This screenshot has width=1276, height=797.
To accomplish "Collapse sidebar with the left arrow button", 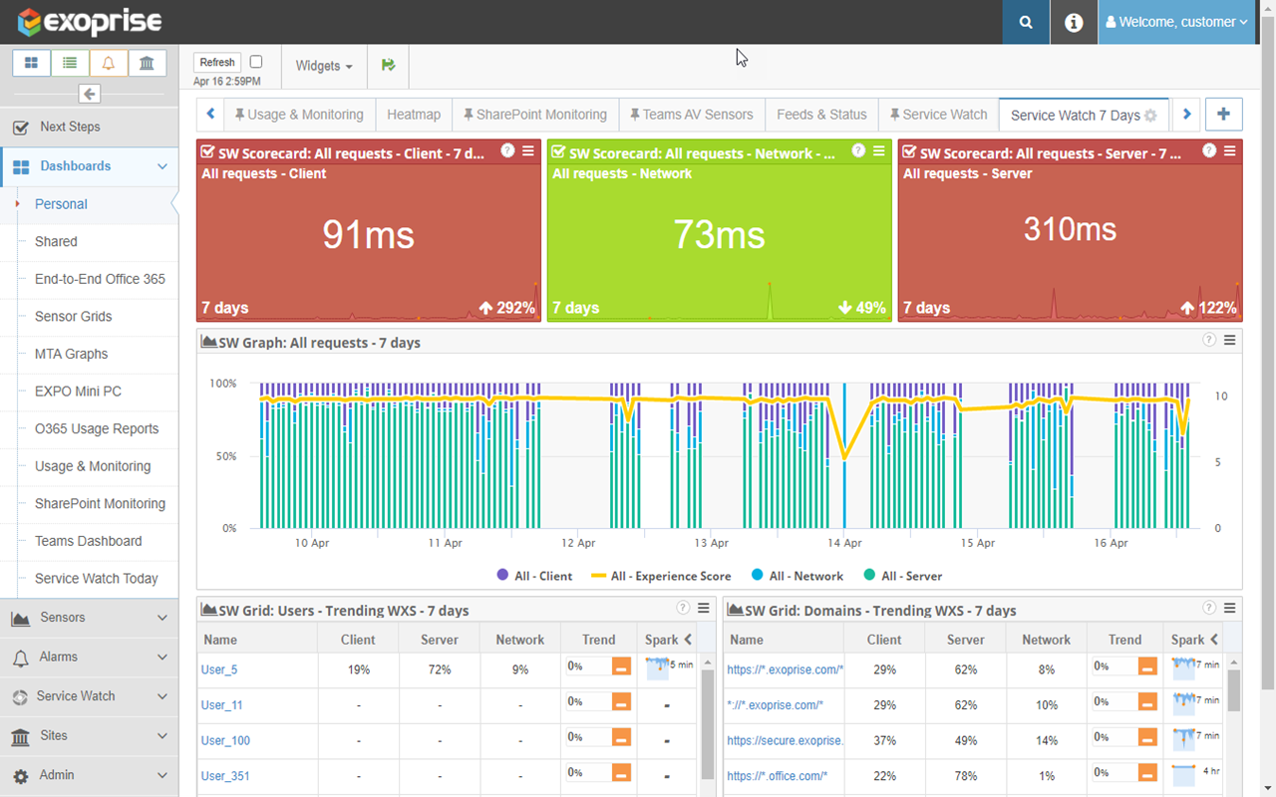I will pyautogui.click(x=90, y=94).
